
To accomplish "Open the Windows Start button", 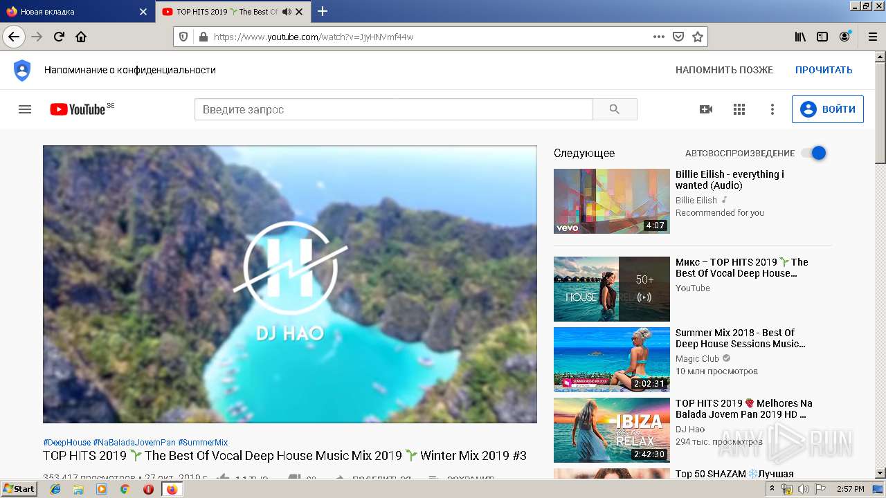I will [19, 489].
